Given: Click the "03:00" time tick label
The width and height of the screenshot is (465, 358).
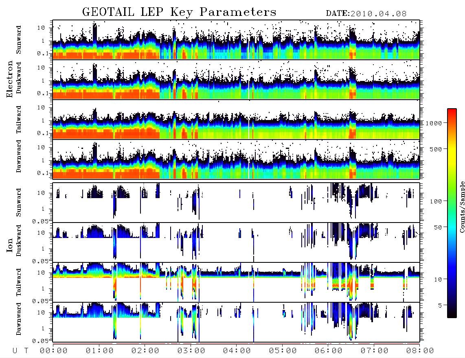Looking at the screenshot, I should 191,351.
